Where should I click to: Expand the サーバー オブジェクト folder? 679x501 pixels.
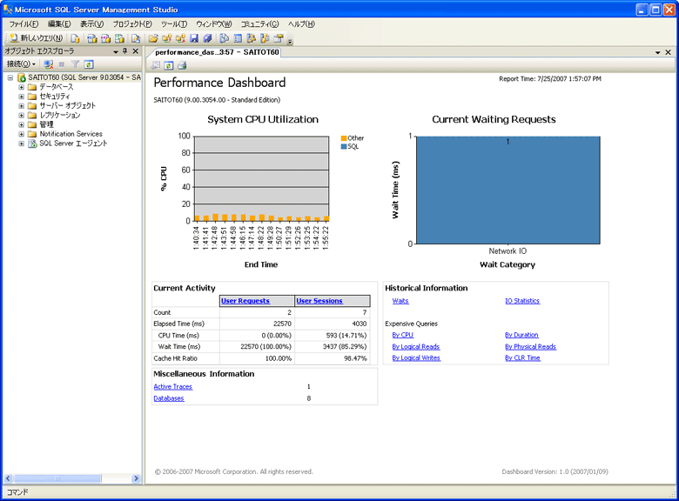coord(21,106)
